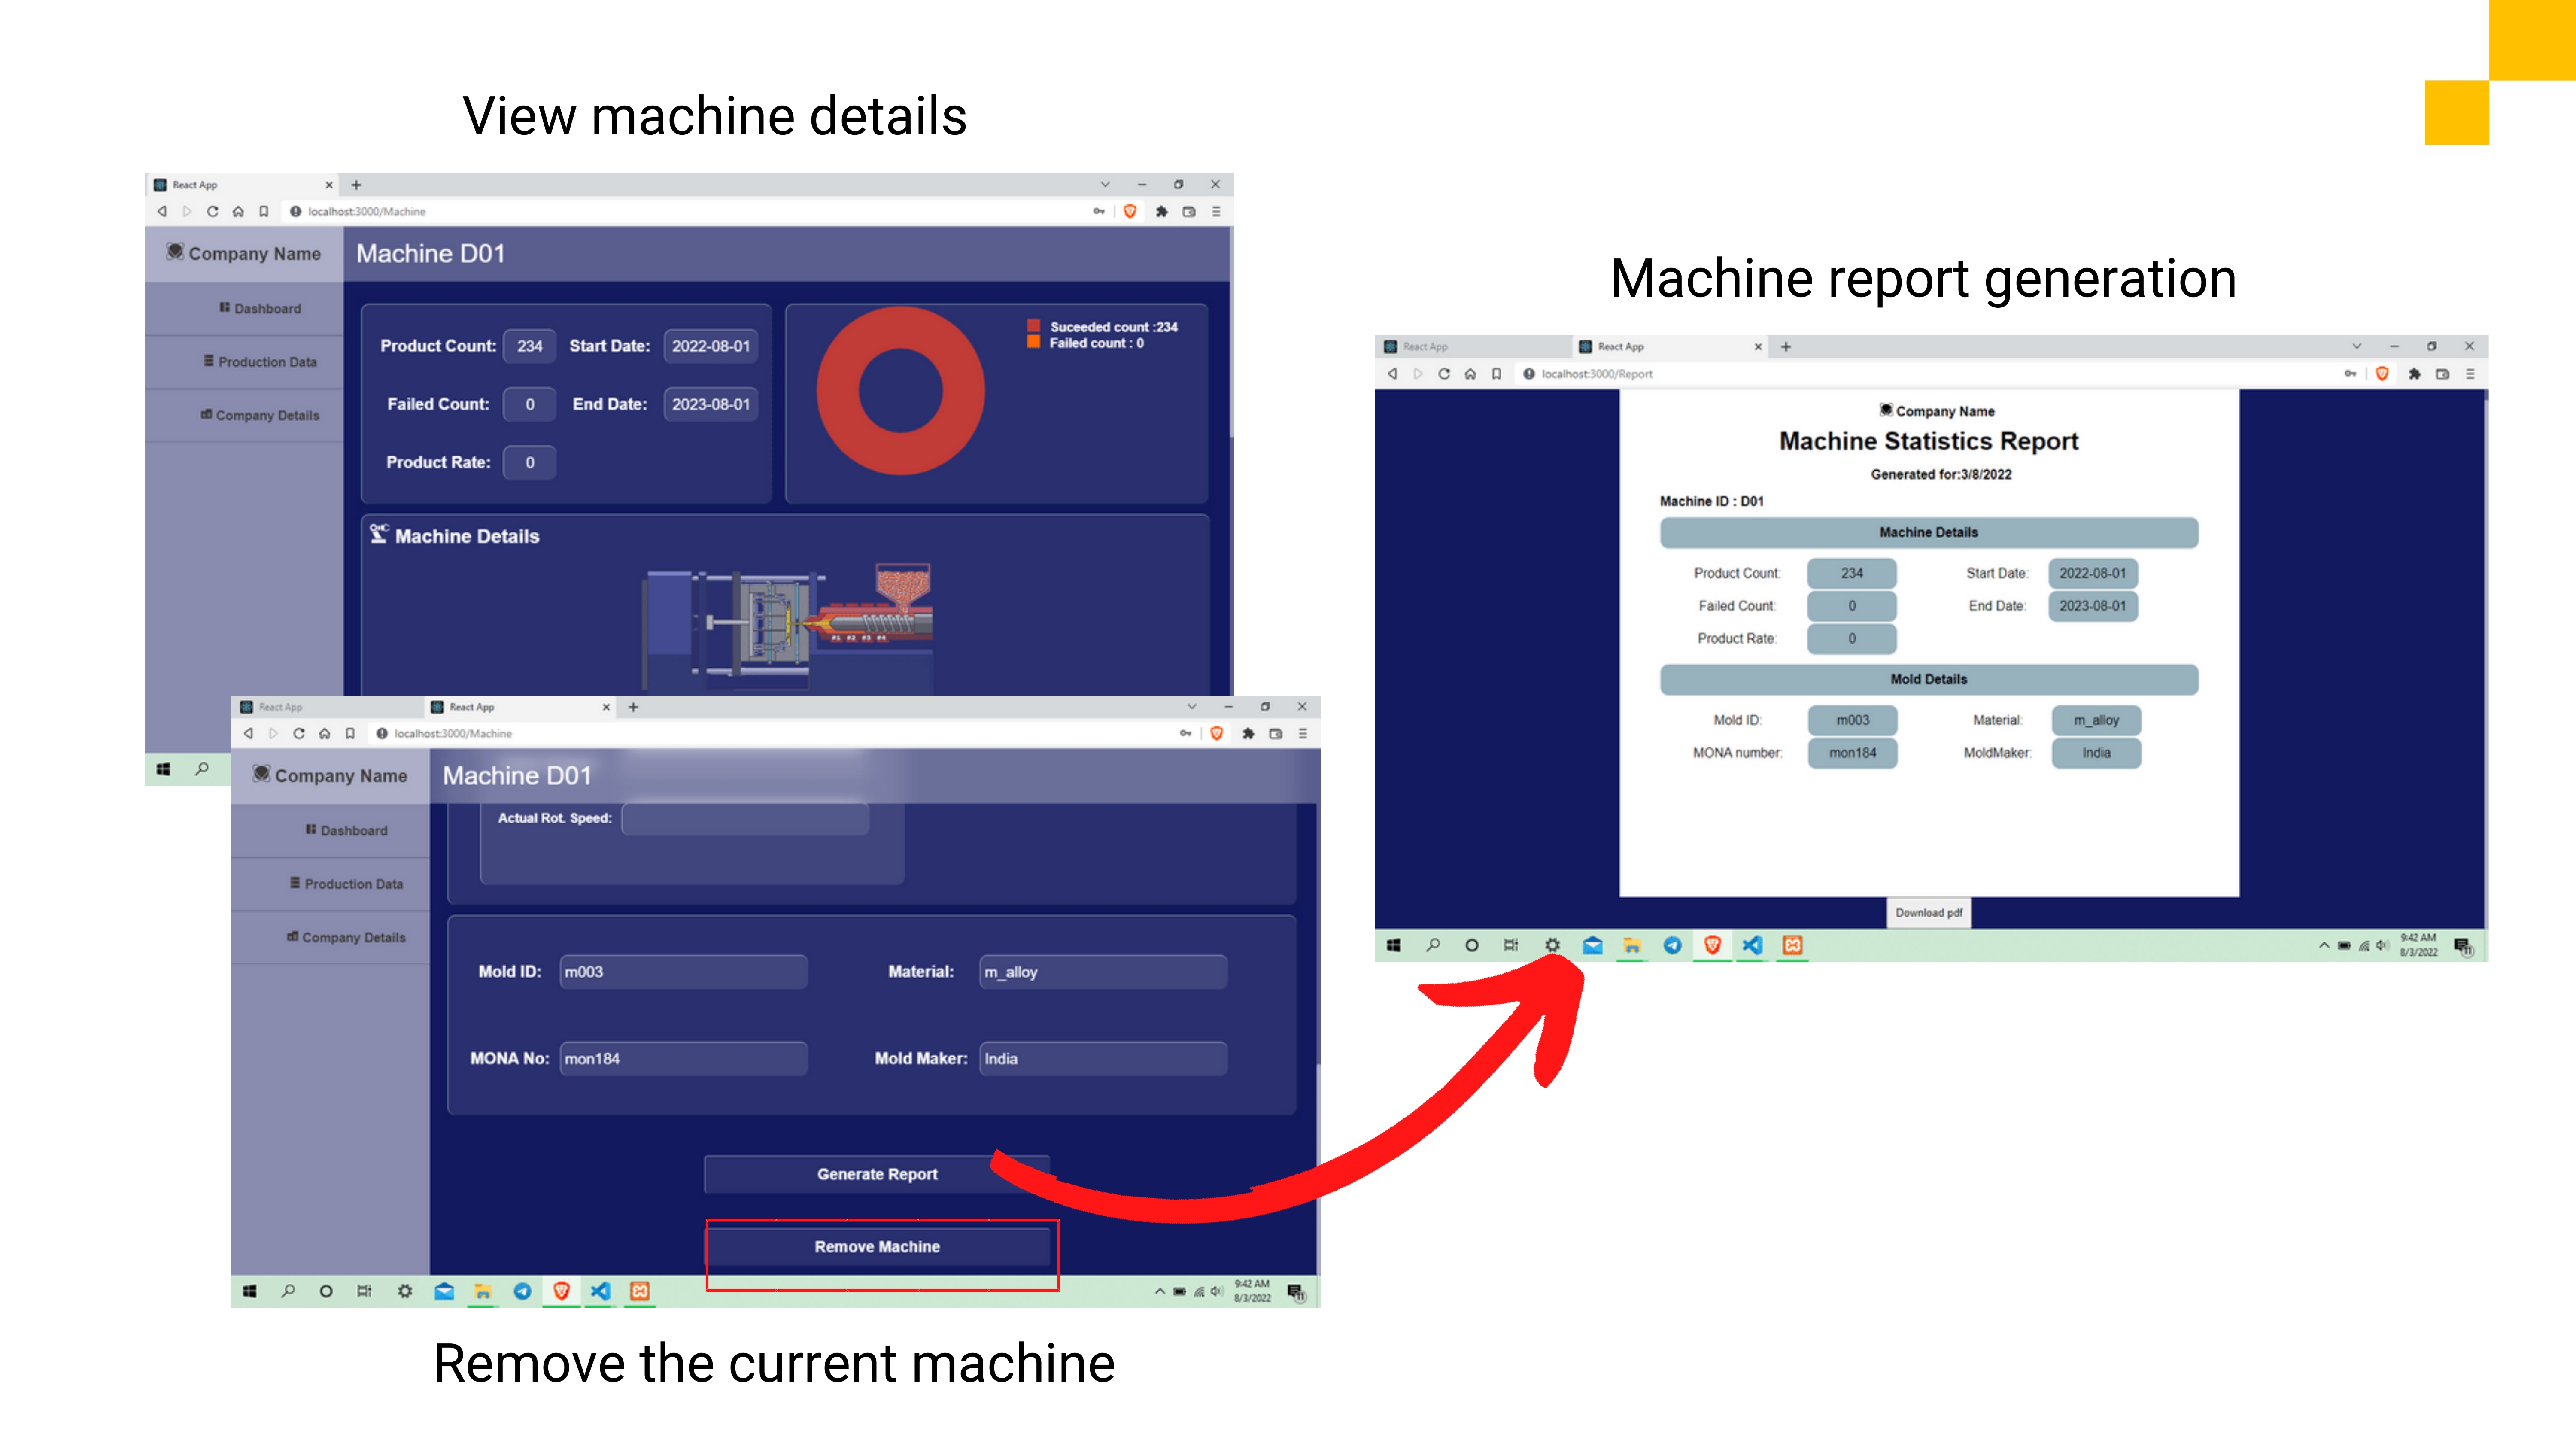Click the Product Rate field in top Machine window
The height and width of the screenshot is (1449, 2576).
[x=529, y=462]
